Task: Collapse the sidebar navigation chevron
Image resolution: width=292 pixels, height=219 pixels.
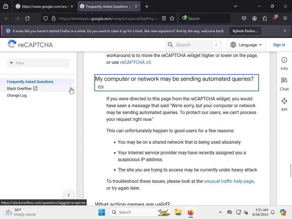Action: click(x=69, y=195)
